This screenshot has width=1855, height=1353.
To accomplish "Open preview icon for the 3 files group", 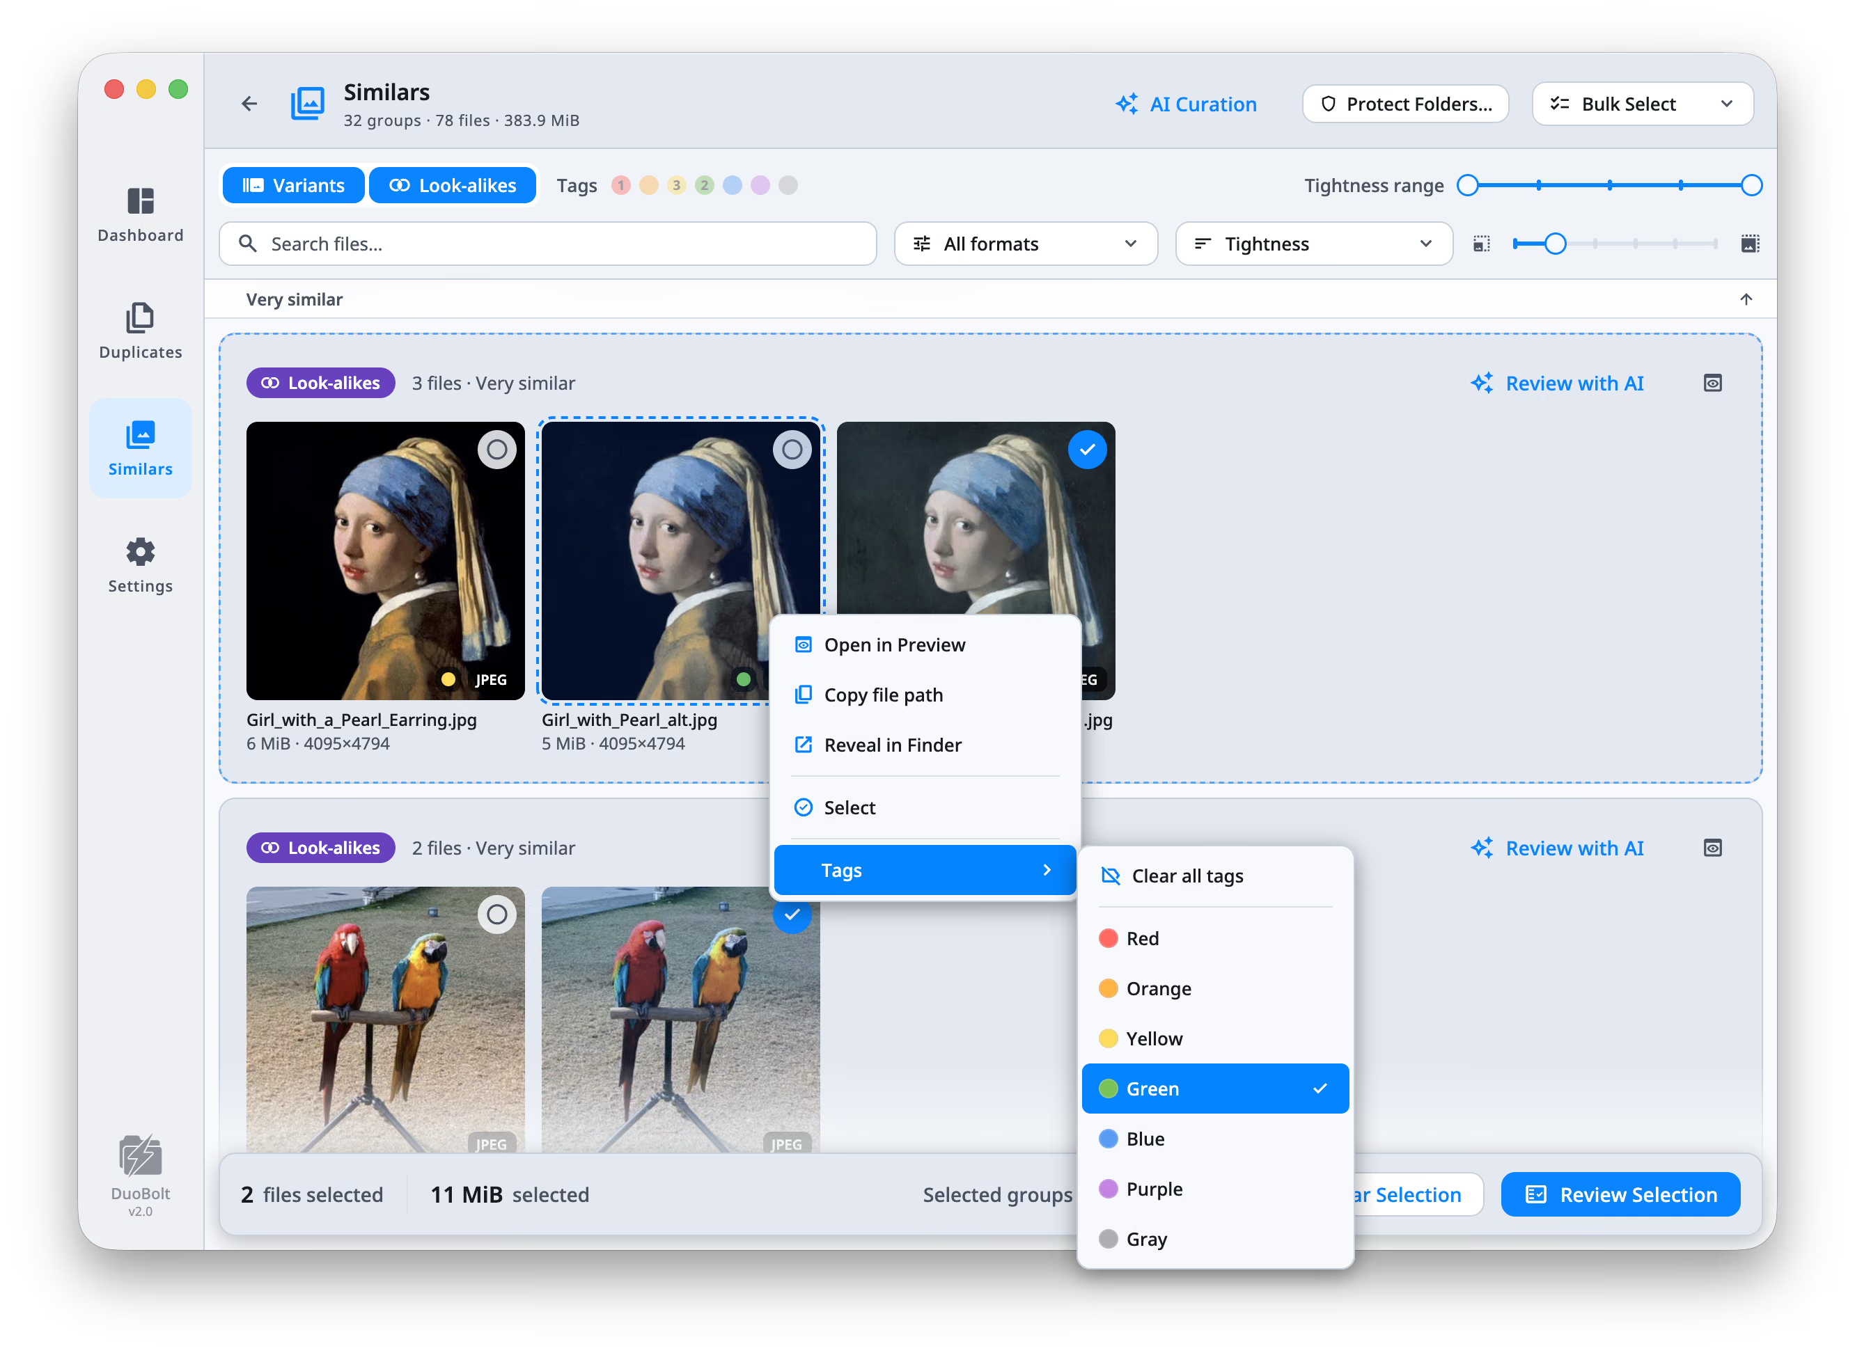I will pos(1712,383).
